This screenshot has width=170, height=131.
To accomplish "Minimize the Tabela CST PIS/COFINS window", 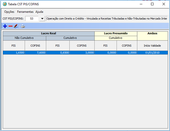I will (x=141, y=4).
